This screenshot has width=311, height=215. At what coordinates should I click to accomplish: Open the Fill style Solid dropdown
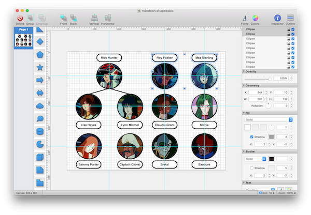(268, 120)
